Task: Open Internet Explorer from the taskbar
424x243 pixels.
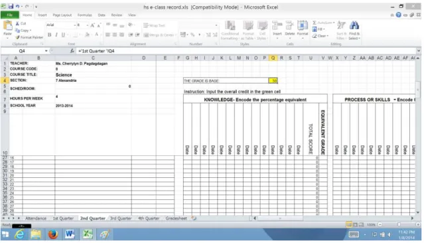Action: (x=19, y=234)
